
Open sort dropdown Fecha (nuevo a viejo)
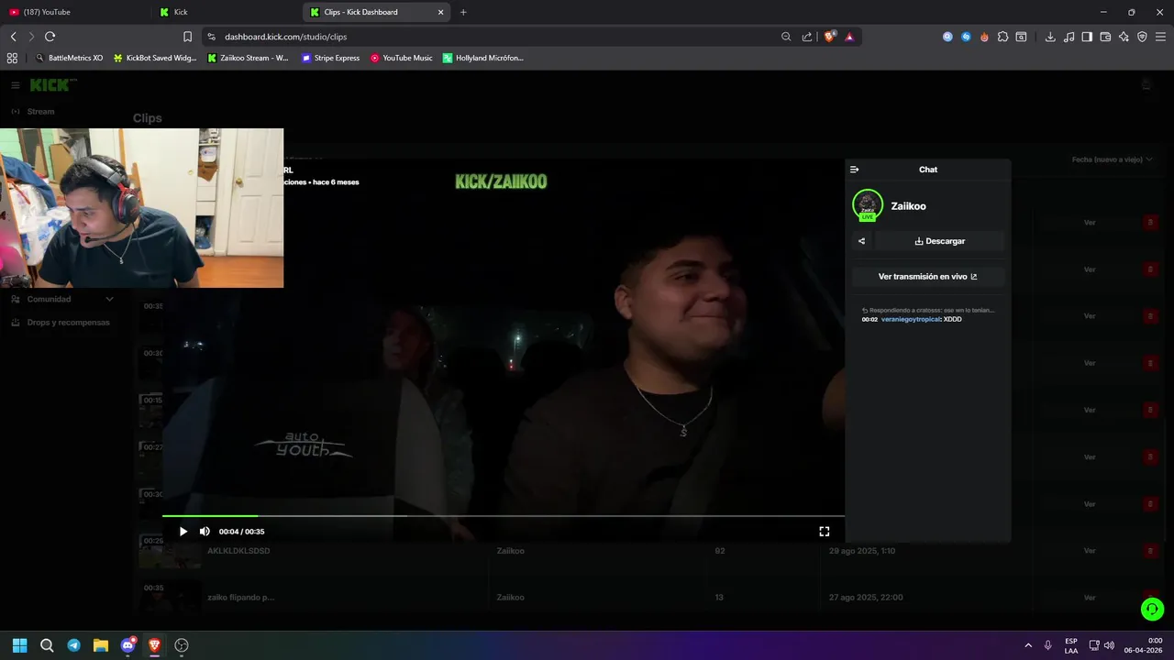coord(1112,159)
